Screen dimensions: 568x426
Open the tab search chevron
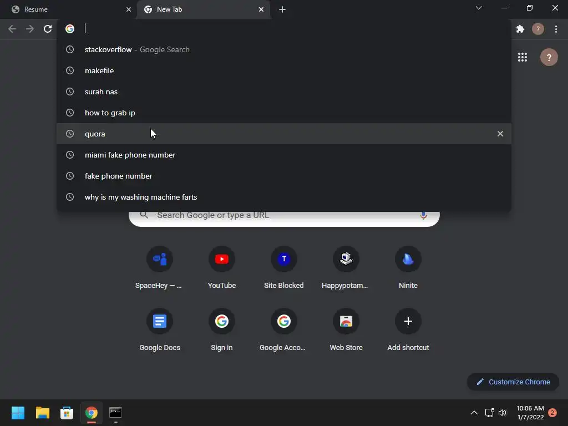coord(479,8)
